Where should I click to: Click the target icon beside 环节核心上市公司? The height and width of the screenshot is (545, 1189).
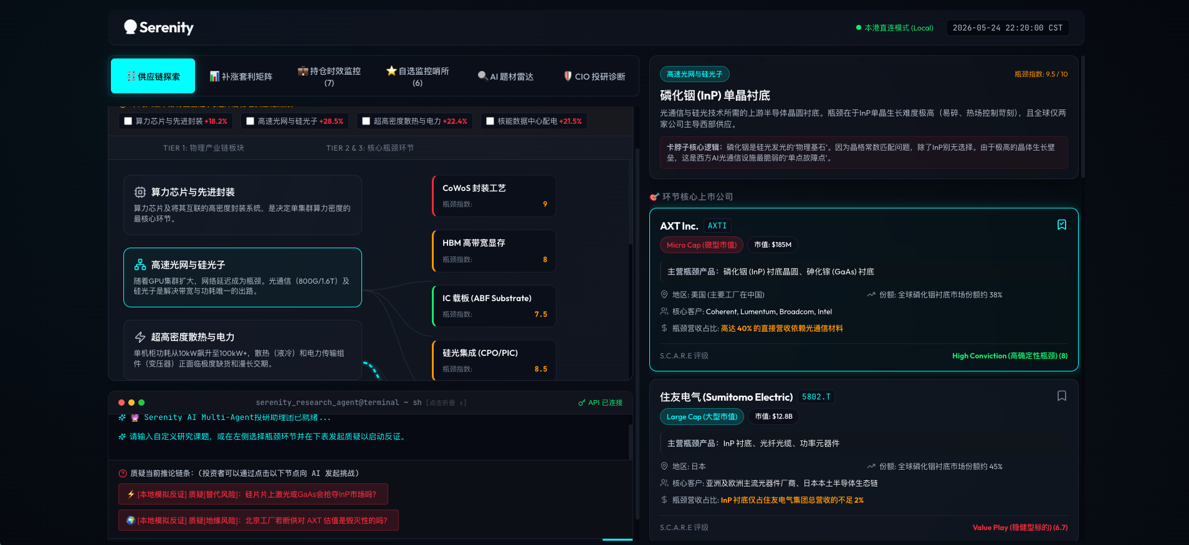coord(654,197)
